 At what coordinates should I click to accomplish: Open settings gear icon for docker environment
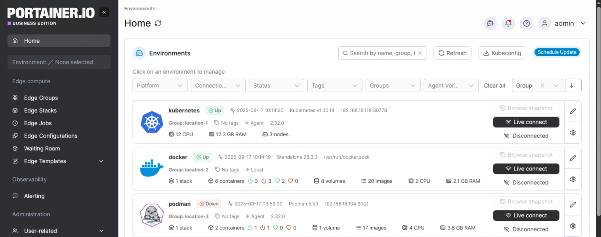point(572,180)
